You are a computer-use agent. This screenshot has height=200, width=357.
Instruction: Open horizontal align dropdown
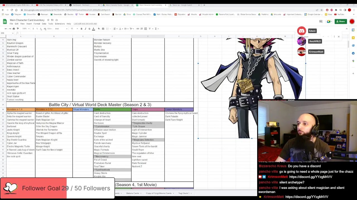tap(115, 29)
